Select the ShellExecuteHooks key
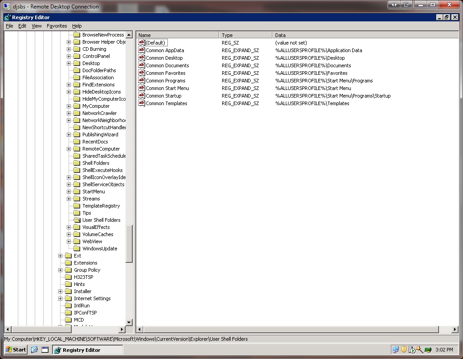The width and height of the screenshot is (463, 359). (x=102, y=170)
